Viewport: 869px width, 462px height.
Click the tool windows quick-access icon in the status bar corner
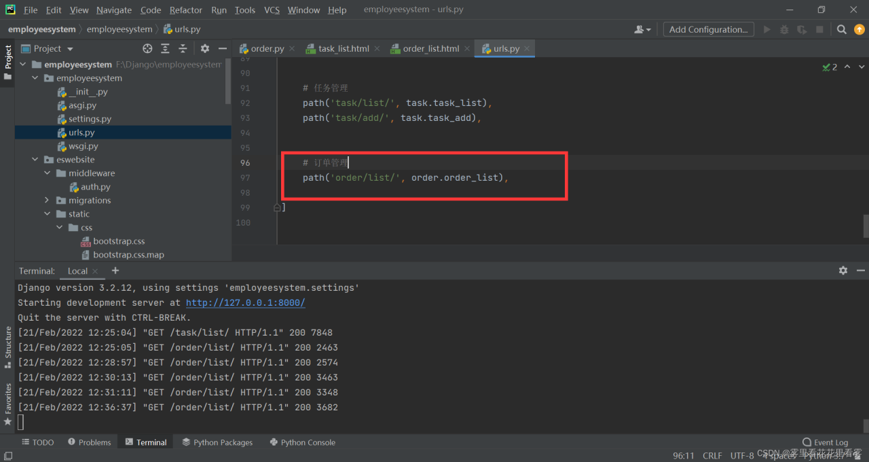coord(7,456)
